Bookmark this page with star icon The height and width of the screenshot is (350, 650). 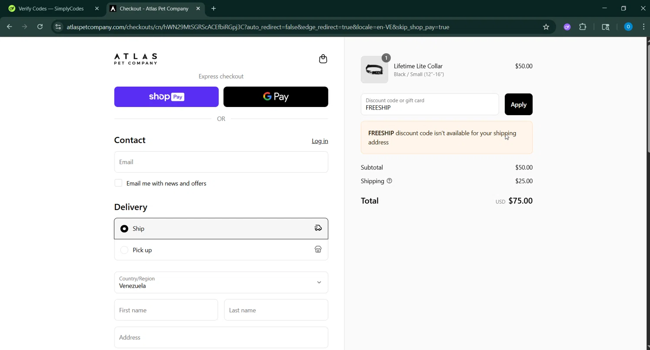pos(546,27)
